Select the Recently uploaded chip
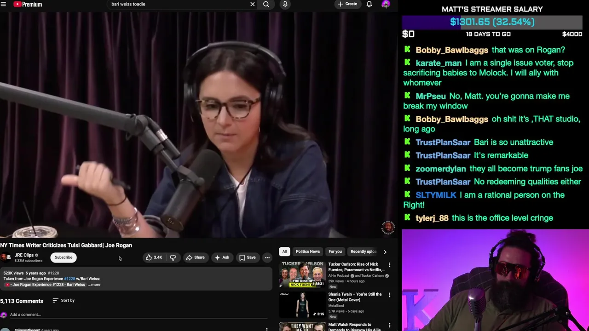589x331 pixels. 364,251
